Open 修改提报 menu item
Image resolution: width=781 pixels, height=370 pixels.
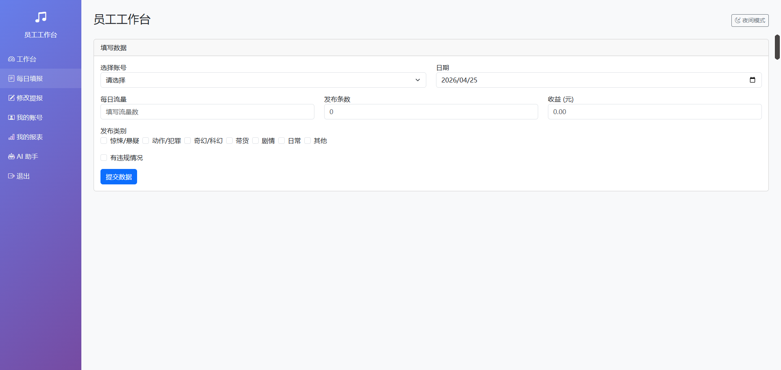29,98
